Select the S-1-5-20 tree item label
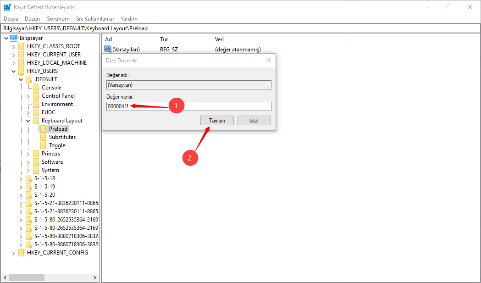Screen dimensions: 481x283 (x=45, y=195)
